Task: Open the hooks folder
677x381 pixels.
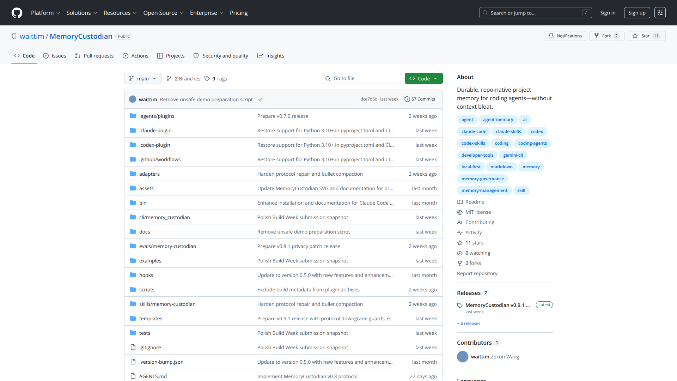Action: pyautogui.click(x=146, y=275)
